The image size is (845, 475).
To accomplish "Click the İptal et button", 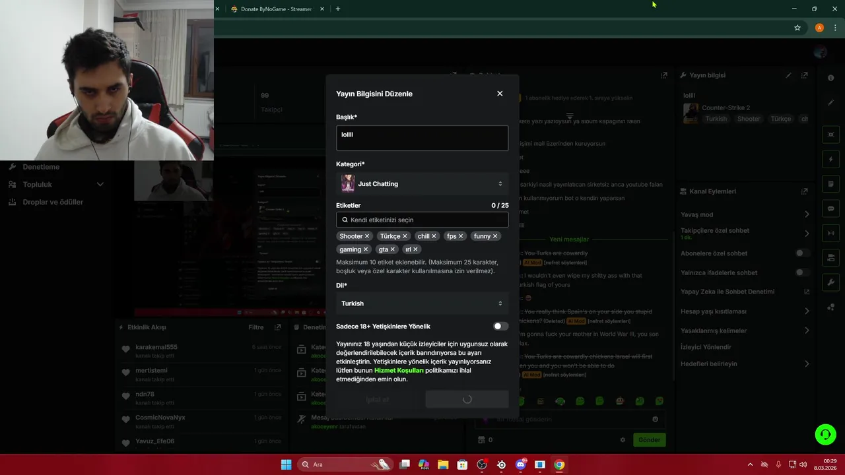I will pyautogui.click(x=378, y=399).
